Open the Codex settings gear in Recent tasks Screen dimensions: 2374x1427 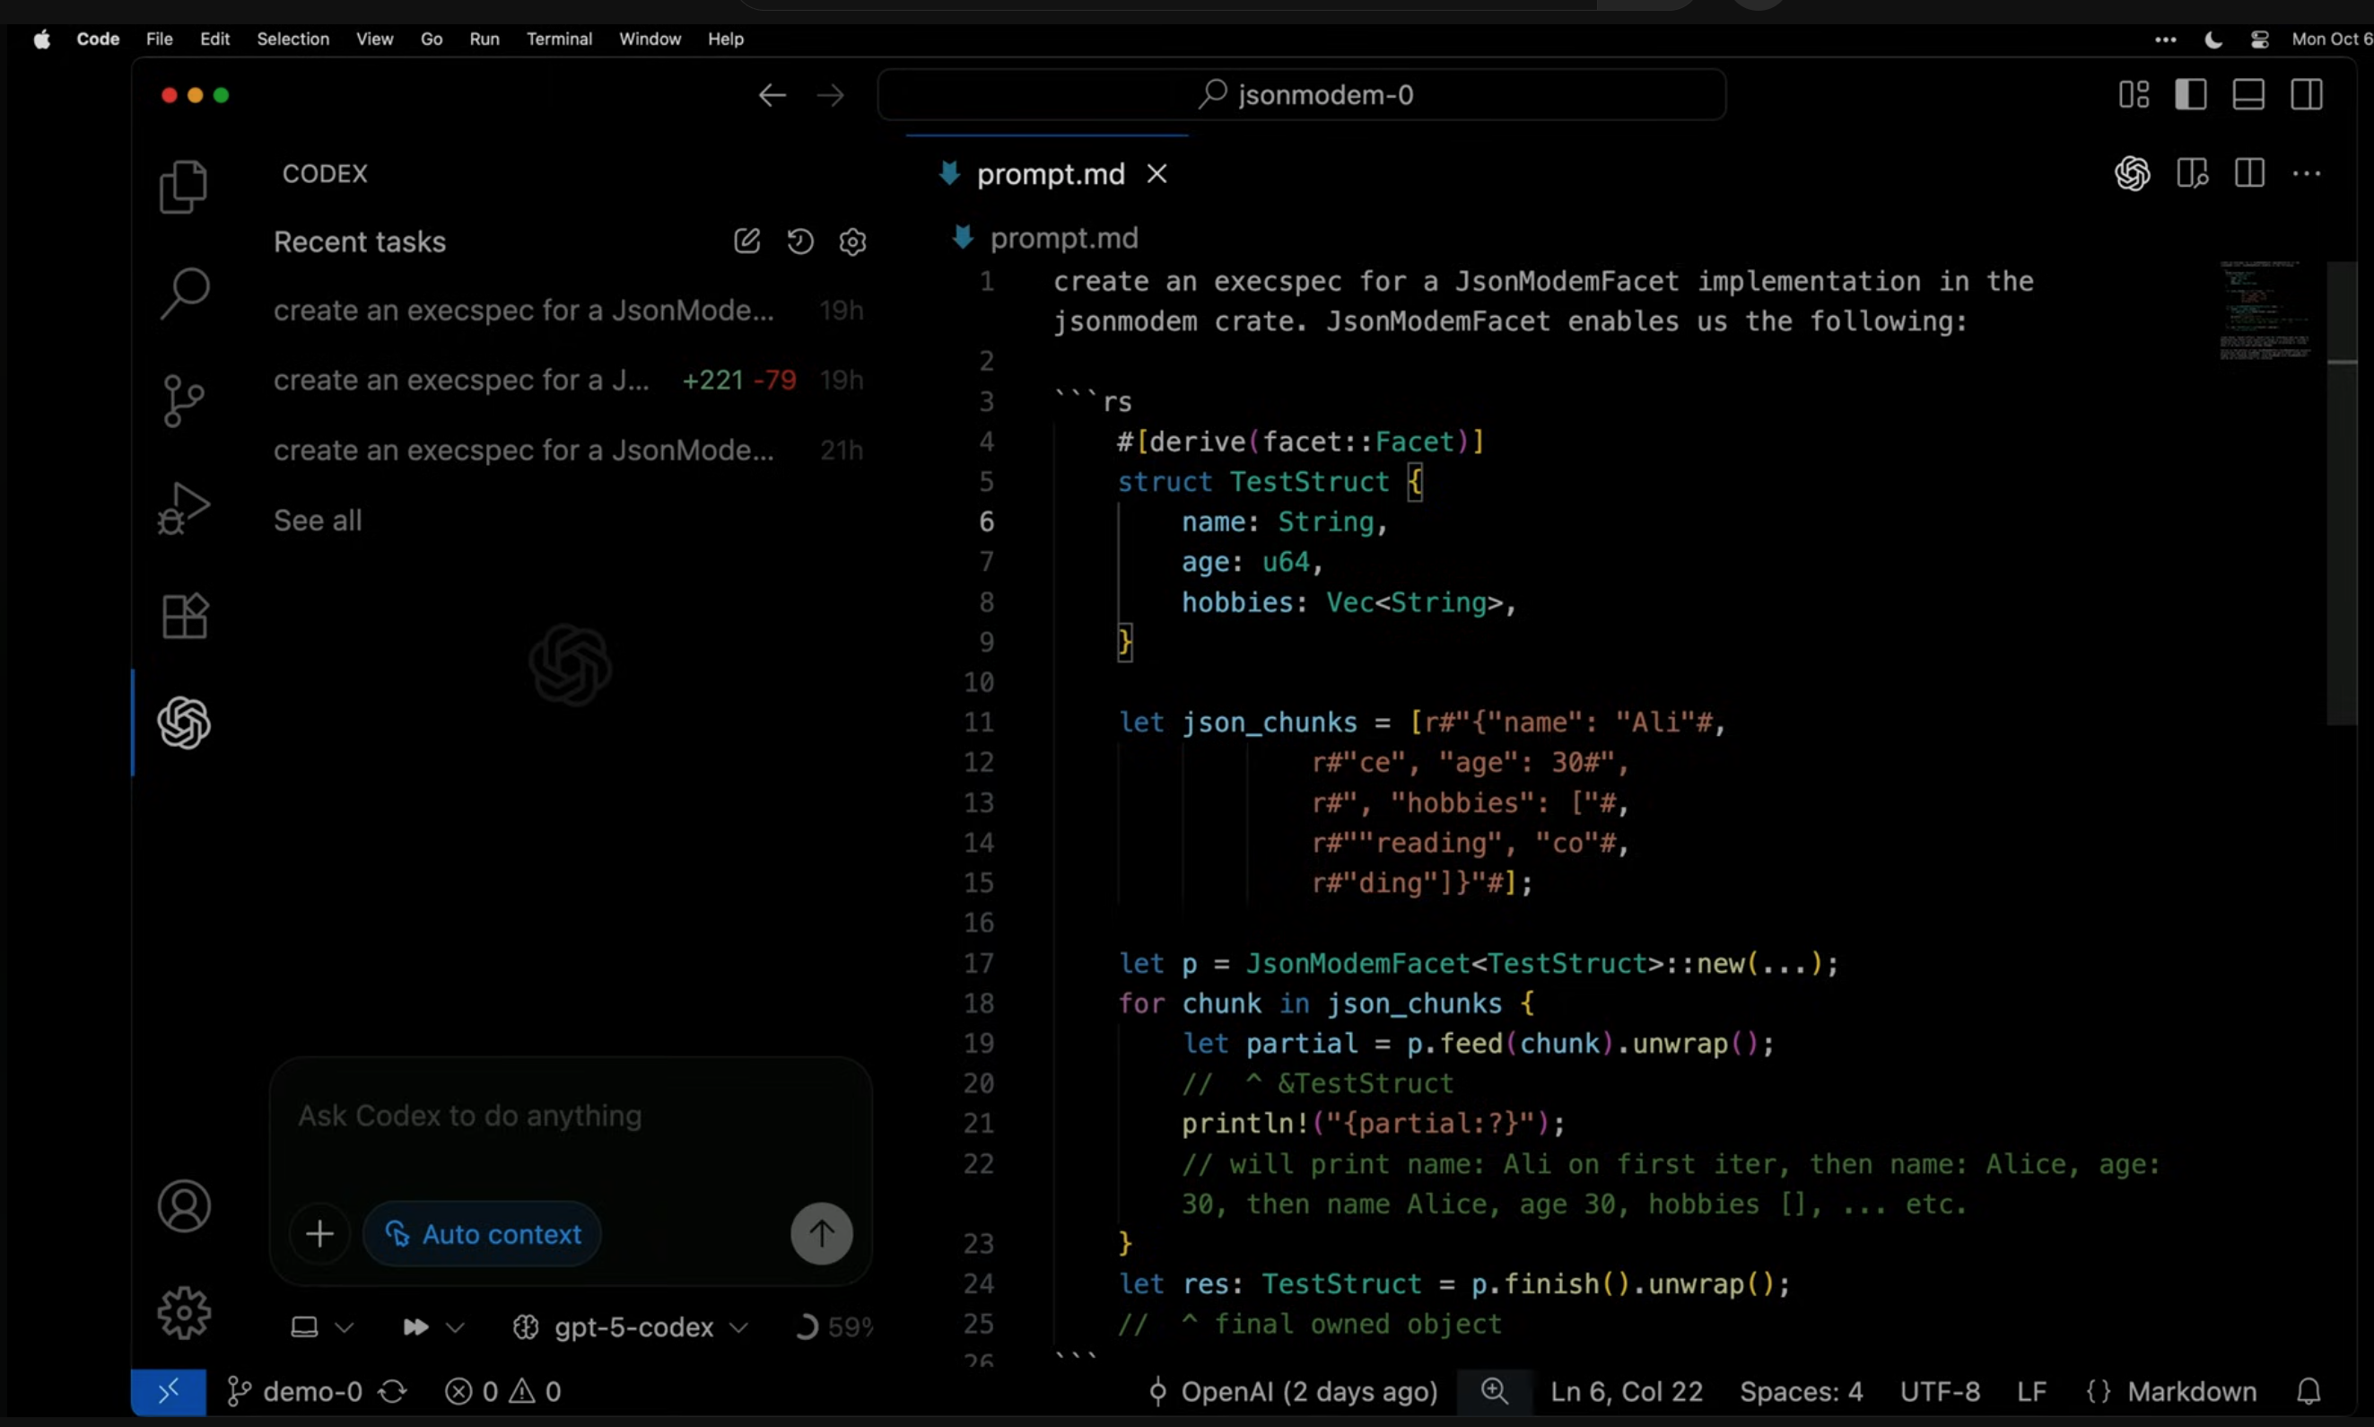click(x=852, y=241)
